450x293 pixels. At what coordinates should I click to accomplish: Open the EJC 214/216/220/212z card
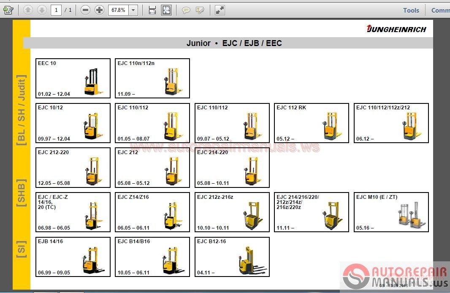point(312,212)
